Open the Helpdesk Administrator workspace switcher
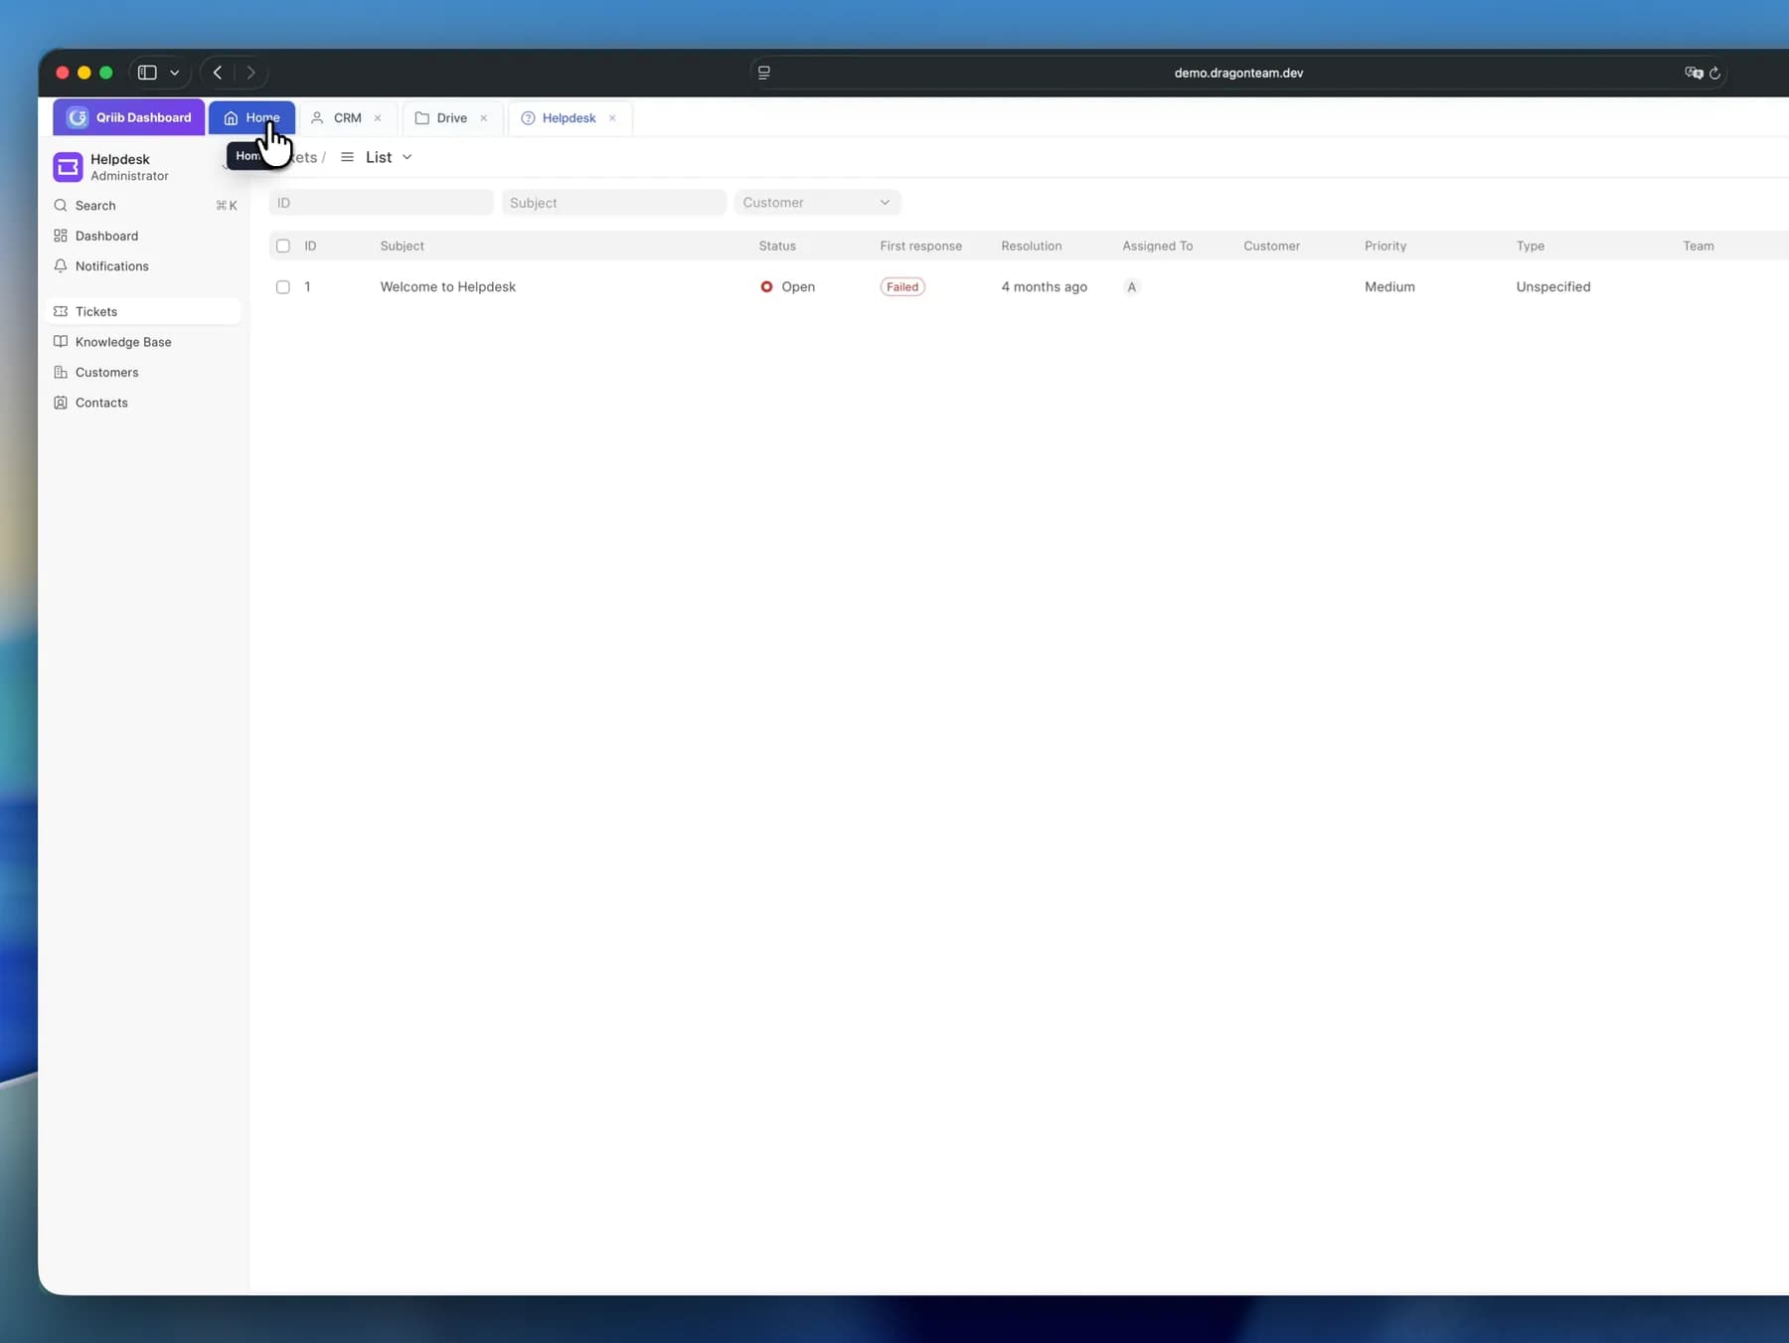This screenshot has height=1343, width=1789. (x=143, y=167)
